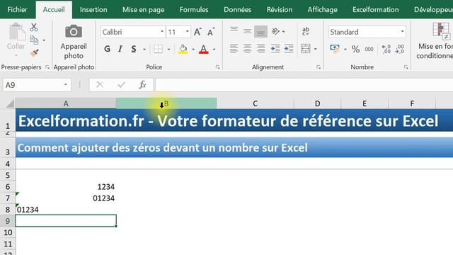The image size is (453, 255).
Task: Open underline style dropdown arrow
Action: [x=144, y=50]
